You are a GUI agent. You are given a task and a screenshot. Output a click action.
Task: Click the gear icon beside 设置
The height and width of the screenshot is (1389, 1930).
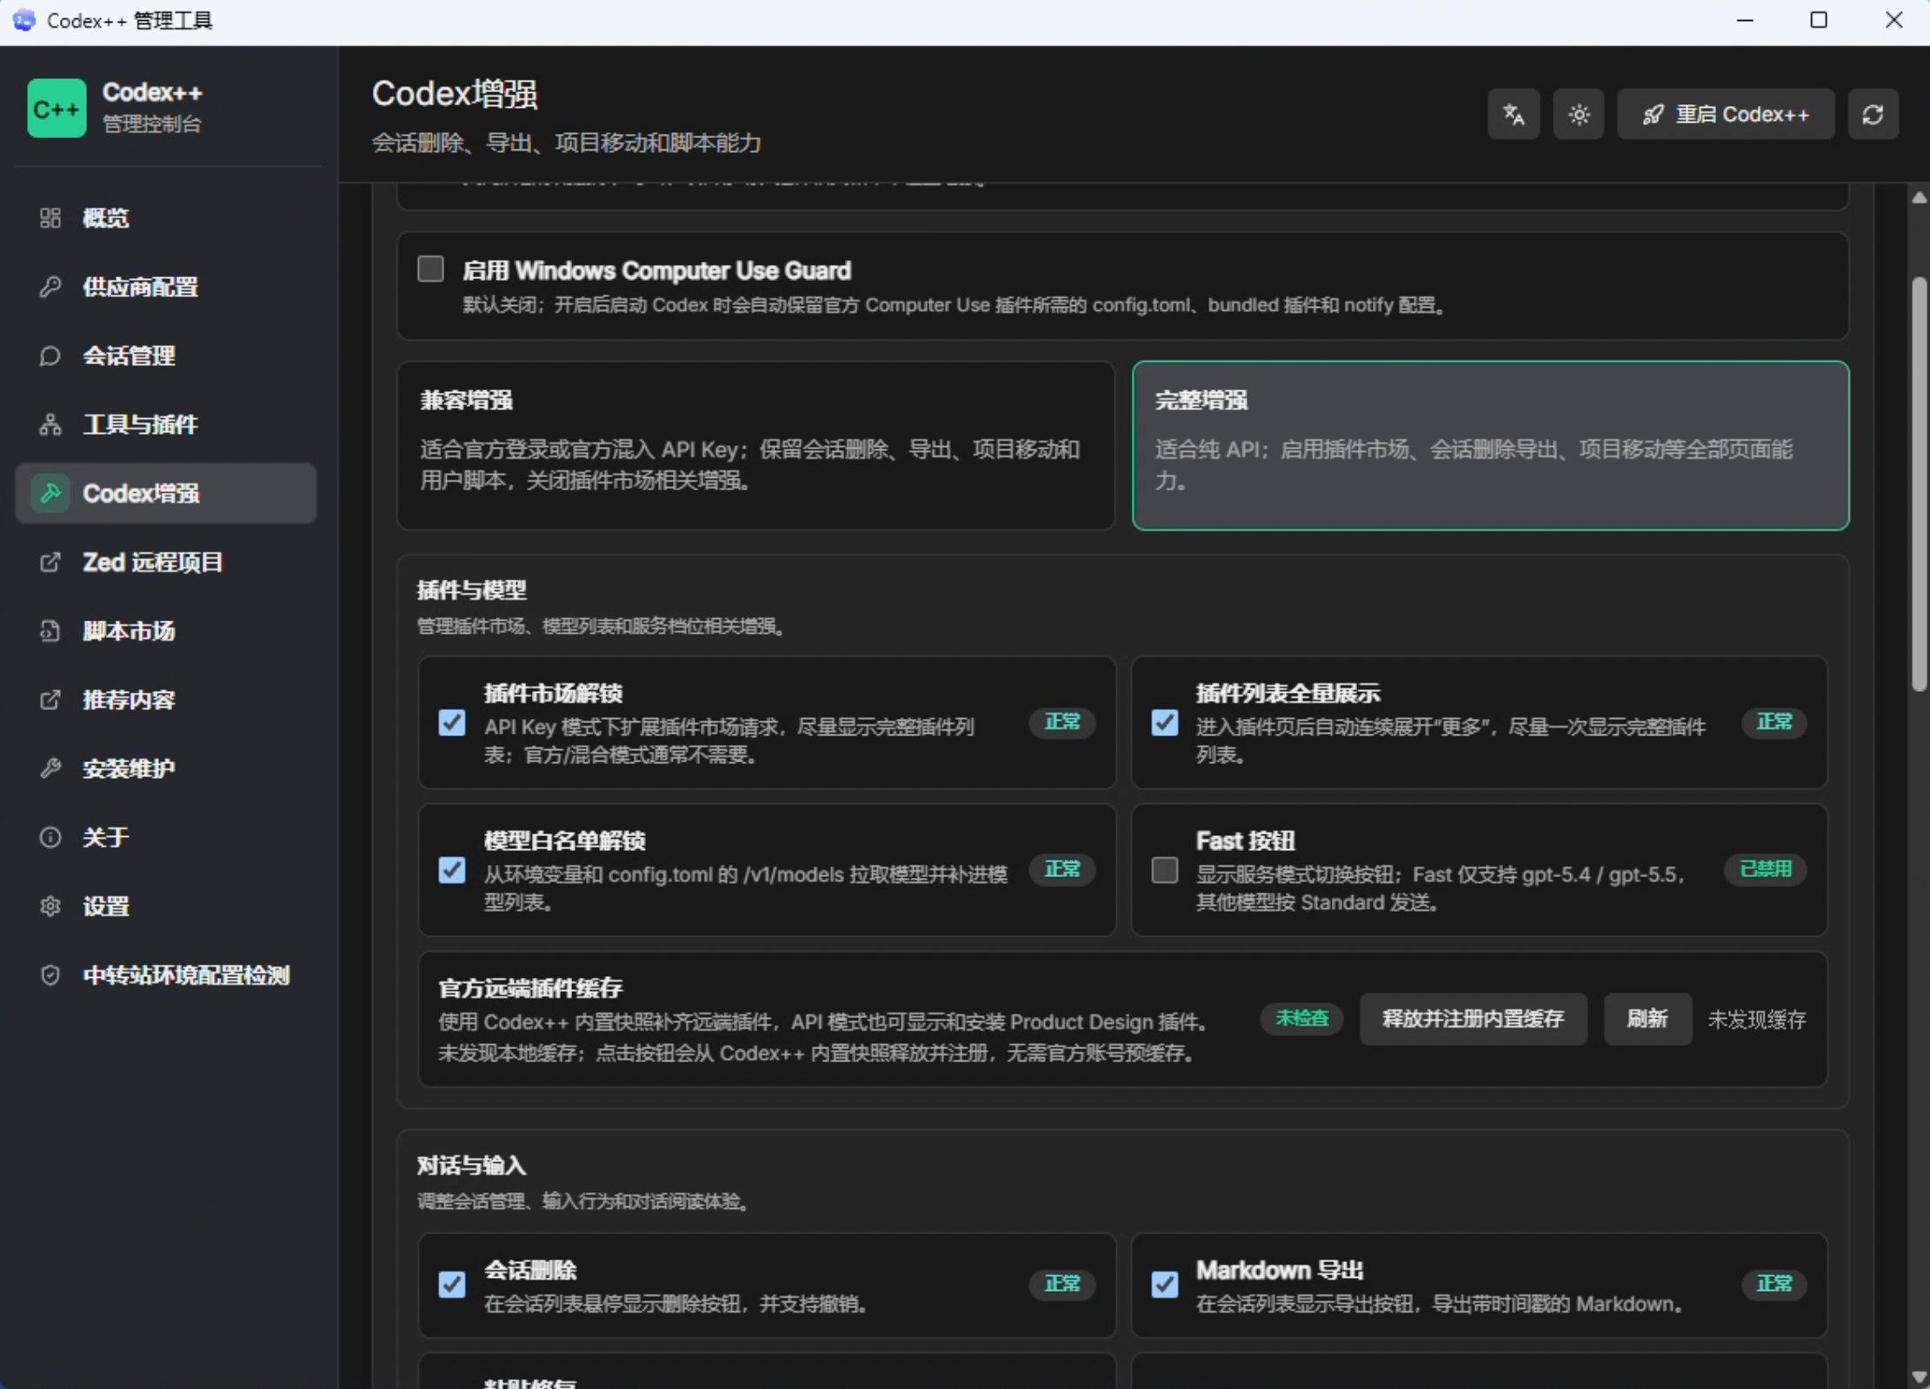pos(50,906)
